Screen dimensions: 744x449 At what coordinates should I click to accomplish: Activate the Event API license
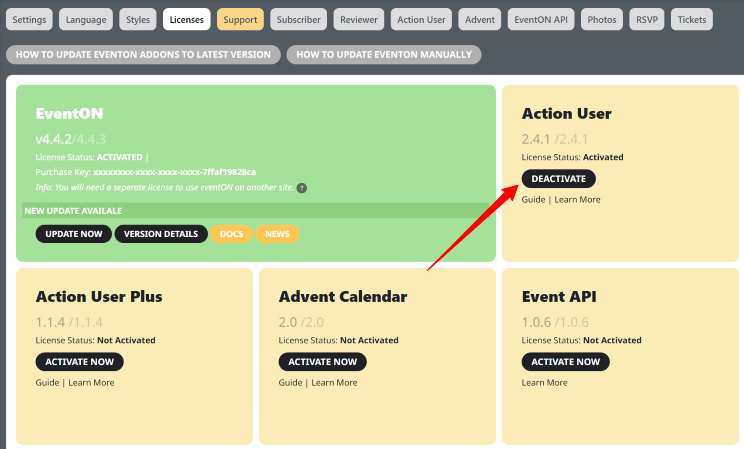[566, 362]
